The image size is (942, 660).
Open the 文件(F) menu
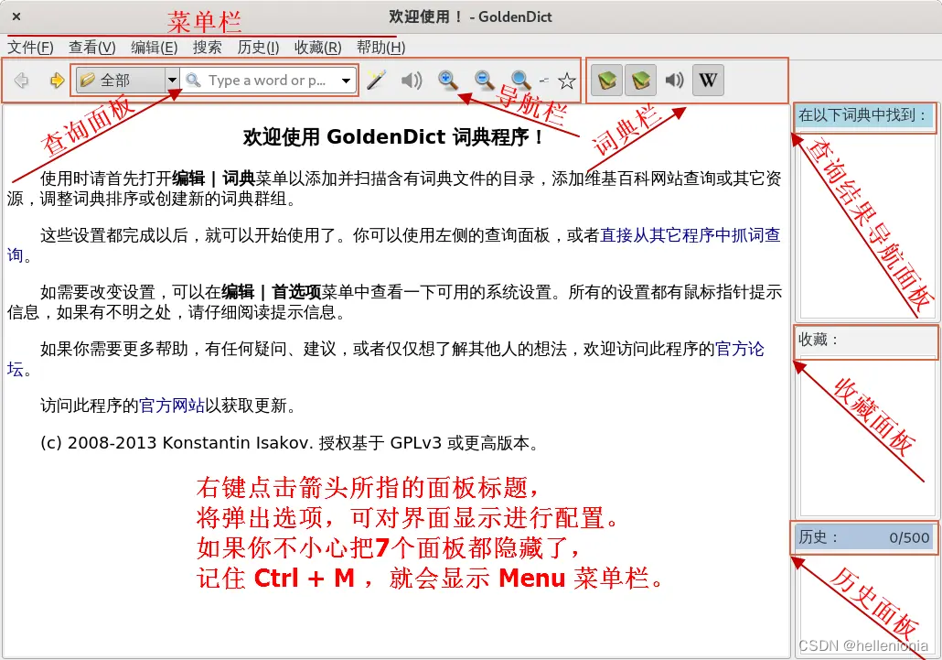coord(30,48)
